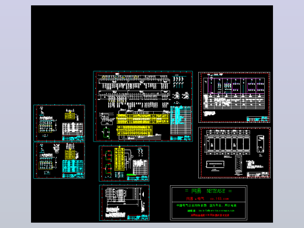
Task: Click the upper yellow terminal block in central sheet
Action: pyautogui.click(x=143, y=119)
